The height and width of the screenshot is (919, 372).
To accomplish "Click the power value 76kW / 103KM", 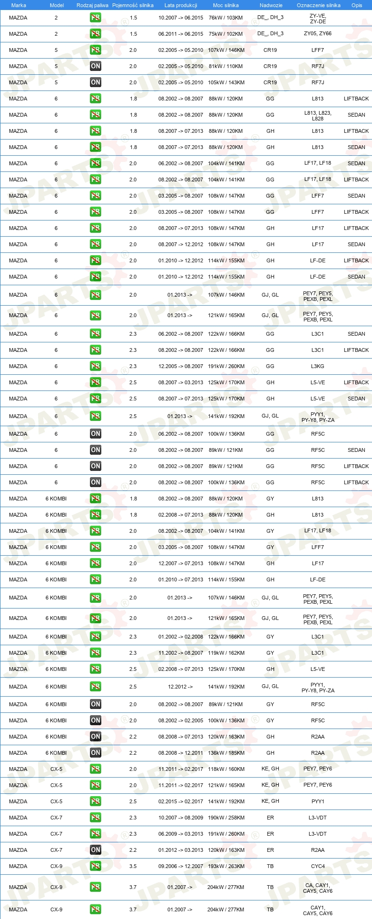I will coord(226,18).
